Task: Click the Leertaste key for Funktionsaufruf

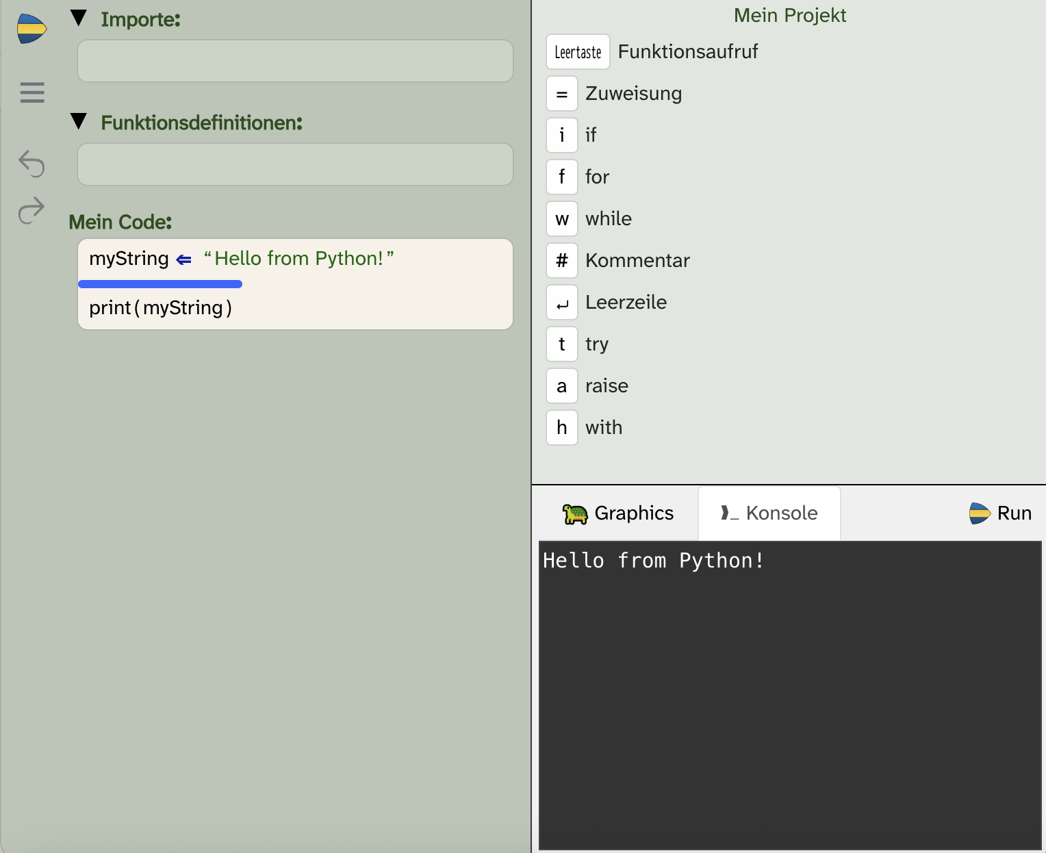Action: 578,52
